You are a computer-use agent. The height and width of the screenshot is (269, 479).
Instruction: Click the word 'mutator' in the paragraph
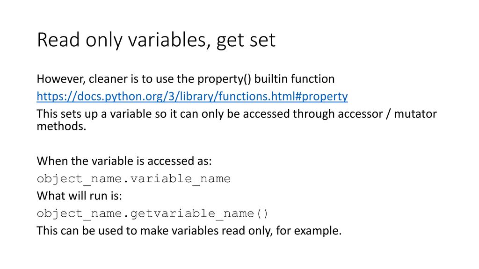click(415, 114)
